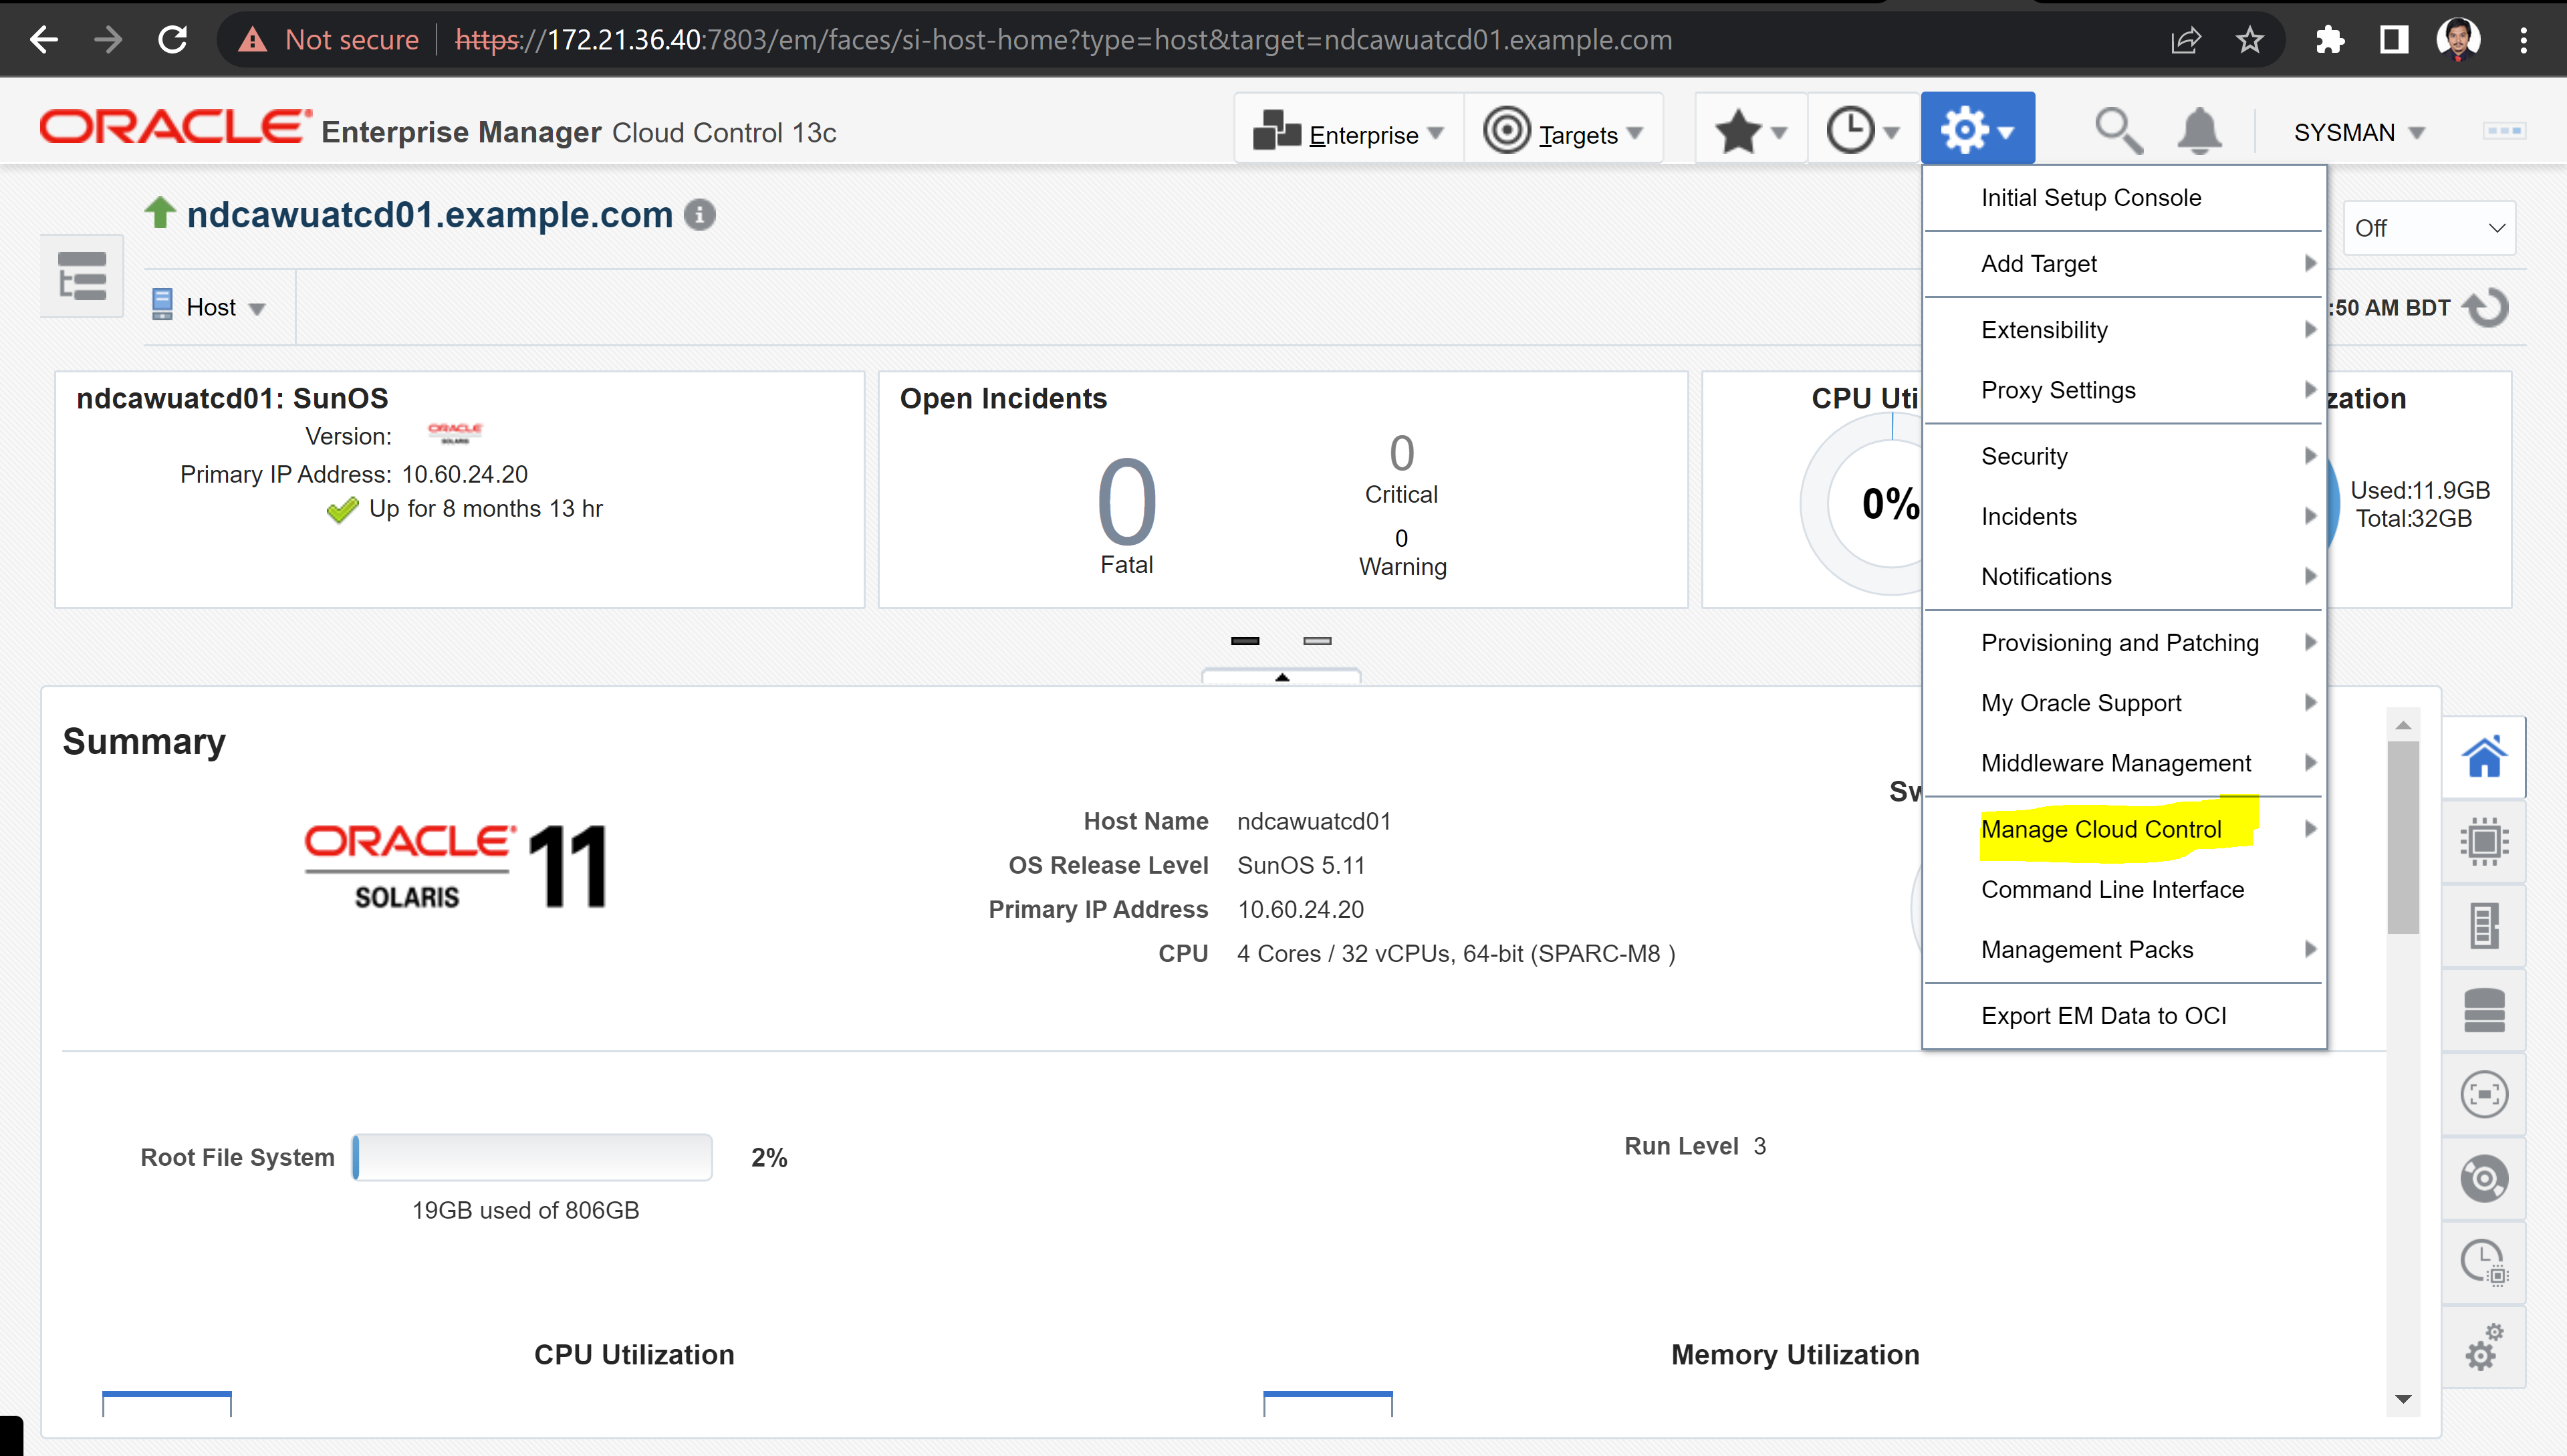Click the Setup gear menu button
Viewport: 2567px width, 1456px height.
click(1977, 129)
